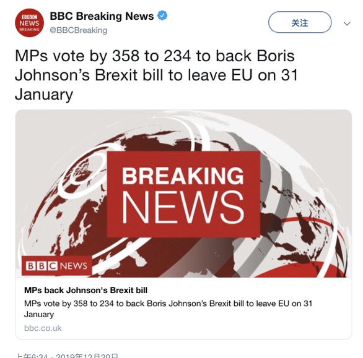This screenshot has height=358, width=363.
Task: Click the tweet text about Brexit bill
Action: click(156, 75)
